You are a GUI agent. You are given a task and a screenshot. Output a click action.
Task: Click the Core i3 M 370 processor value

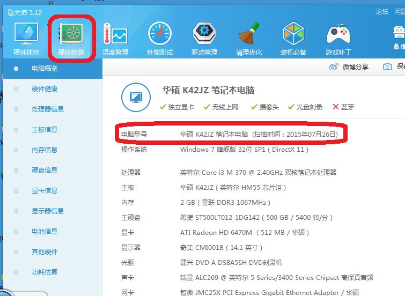click(259, 172)
